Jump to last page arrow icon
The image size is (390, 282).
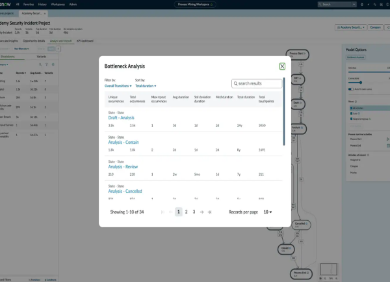(209, 212)
